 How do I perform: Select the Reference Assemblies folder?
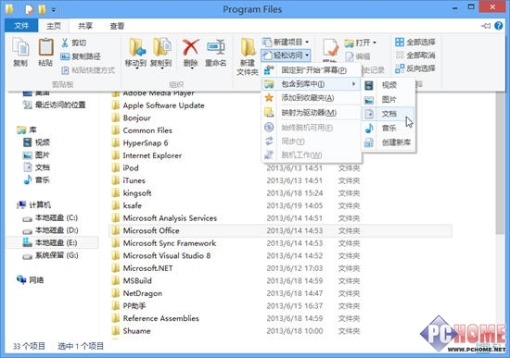pos(155,318)
